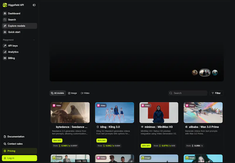Click the Log in button
The height and width of the screenshot is (163, 235).
(x=19, y=158)
